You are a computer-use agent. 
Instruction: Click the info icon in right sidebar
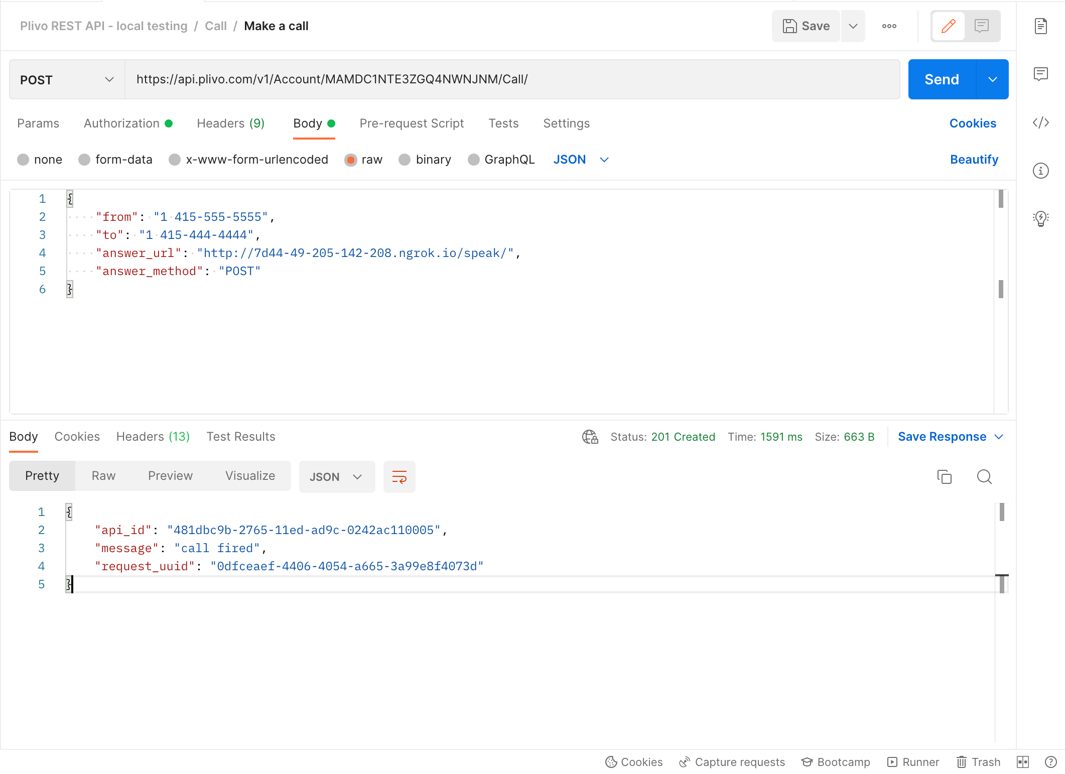coord(1040,171)
